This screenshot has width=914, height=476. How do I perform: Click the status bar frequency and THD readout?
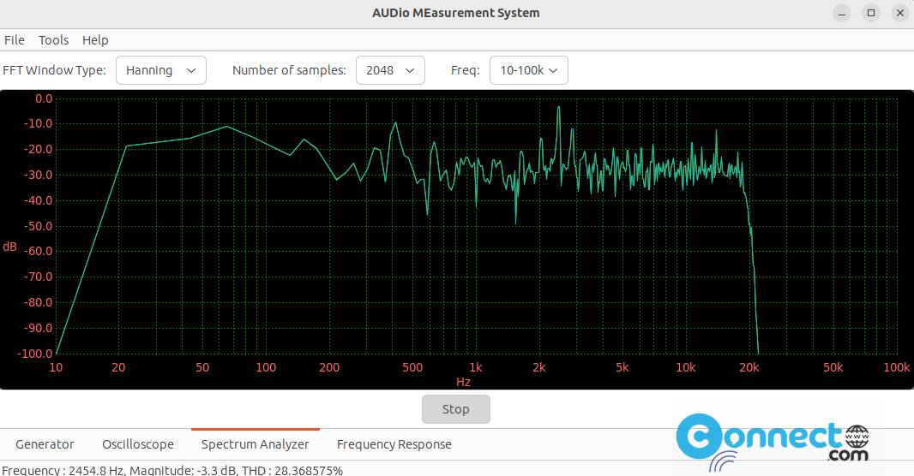(172, 470)
